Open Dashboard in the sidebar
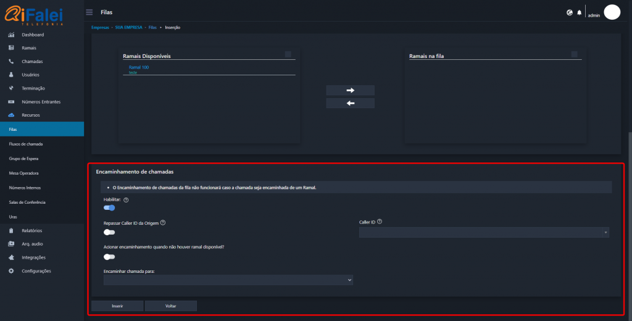Viewport: 632px width, 321px height. pyautogui.click(x=32, y=35)
